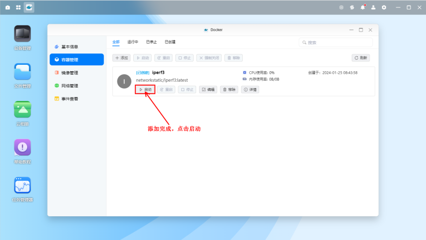426x240 pixels.
Task: Open the user account icon
Action: coord(373,7)
